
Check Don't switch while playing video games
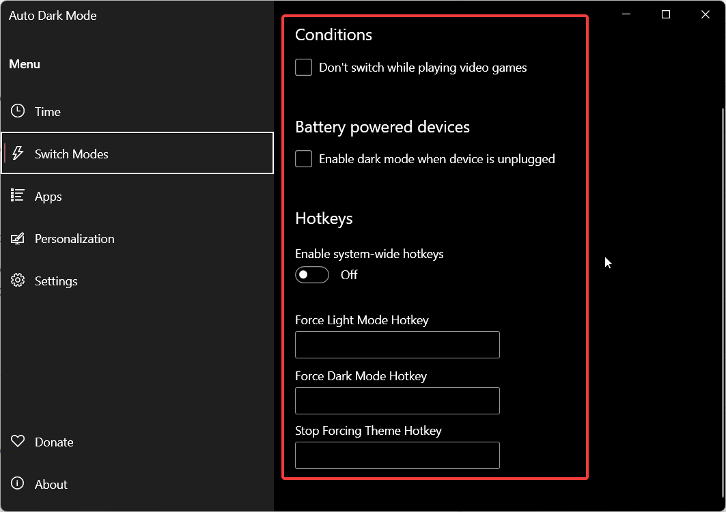coord(304,68)
